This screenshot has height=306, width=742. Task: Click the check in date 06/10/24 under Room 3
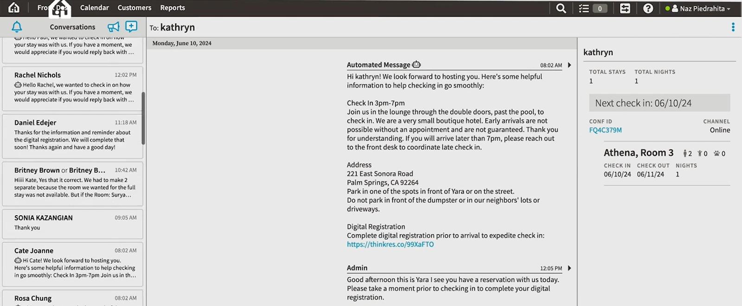[617, 175]
